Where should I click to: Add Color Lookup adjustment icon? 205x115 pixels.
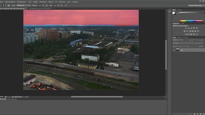tap(198, 31)
